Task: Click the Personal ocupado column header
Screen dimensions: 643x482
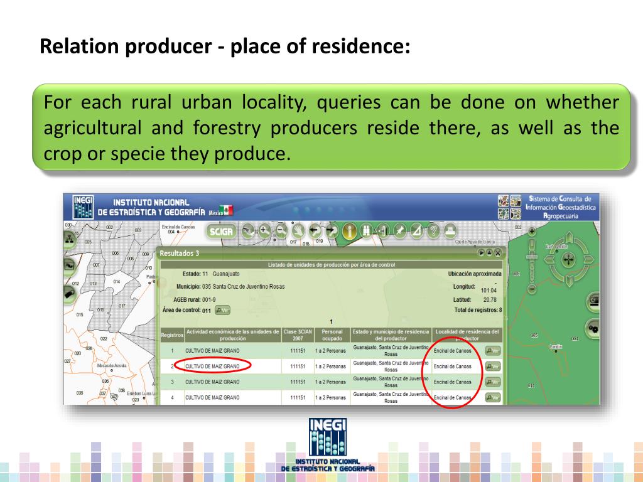Action: click(x=332, y=335)
